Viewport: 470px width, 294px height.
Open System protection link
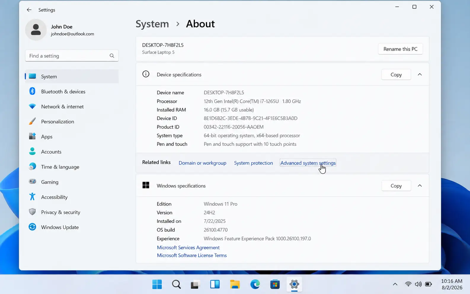tap(253, 163)
